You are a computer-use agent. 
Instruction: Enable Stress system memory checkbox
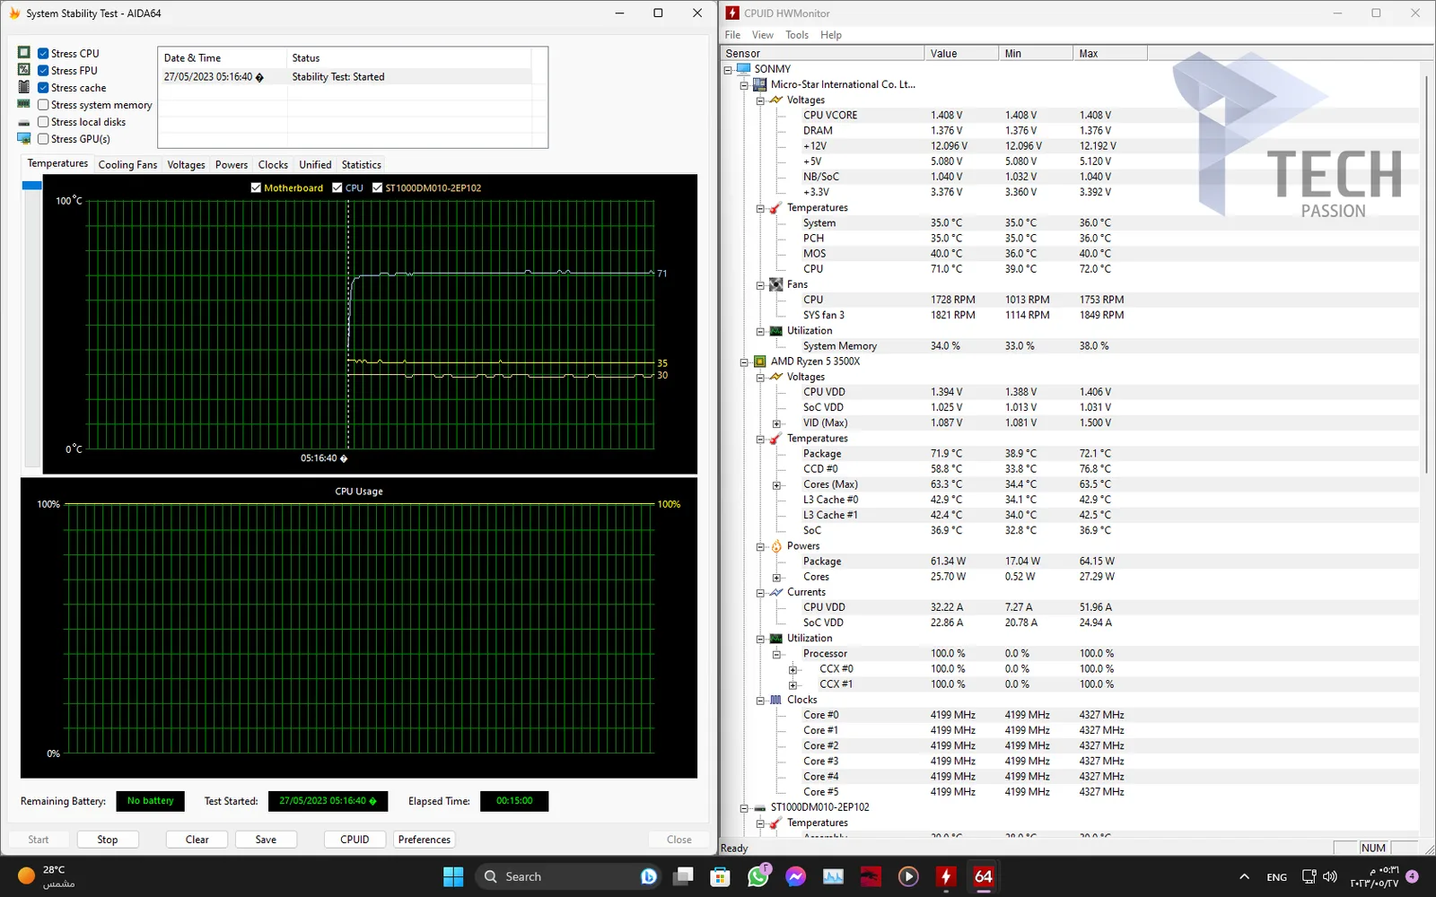click(x=43, y=105)
